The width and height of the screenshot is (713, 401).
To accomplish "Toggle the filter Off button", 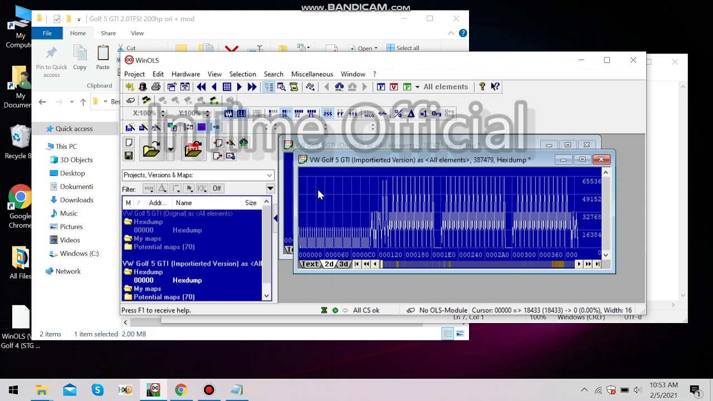I will pyautogui.click(x=217, y=188).
